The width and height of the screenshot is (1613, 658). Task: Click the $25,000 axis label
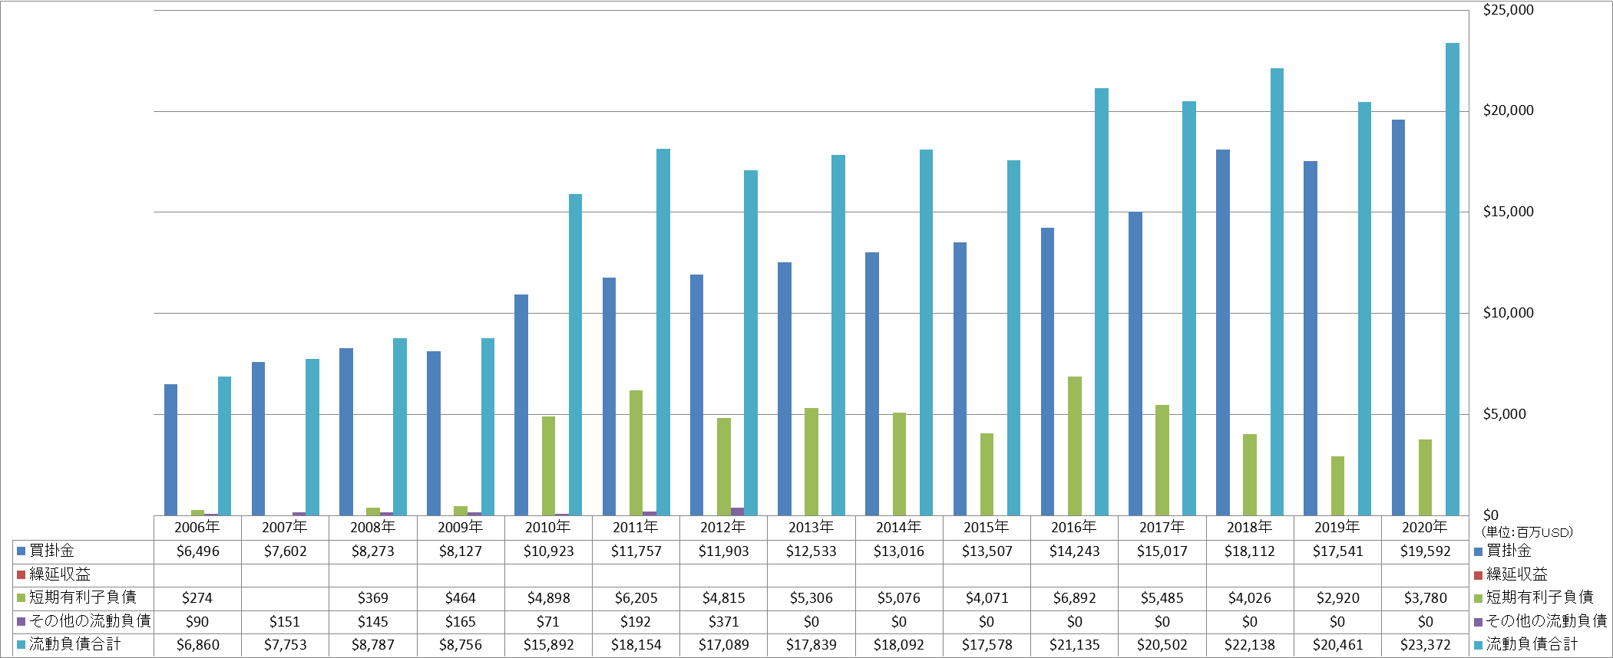tap(1508, 10)
